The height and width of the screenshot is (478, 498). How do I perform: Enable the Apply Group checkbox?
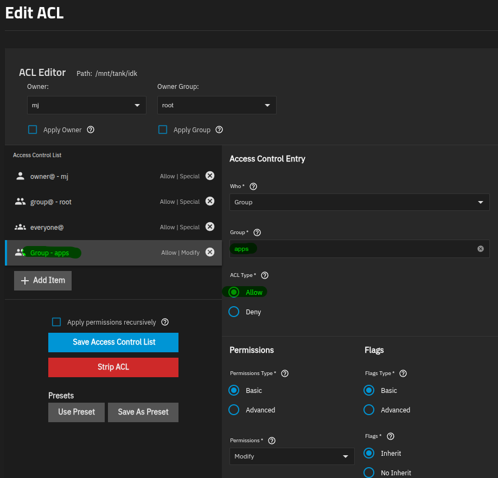point(163,130)
